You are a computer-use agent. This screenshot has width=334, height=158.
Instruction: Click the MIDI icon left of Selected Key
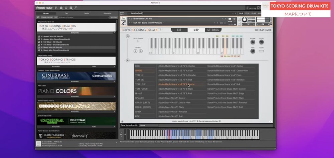[128, 36]
